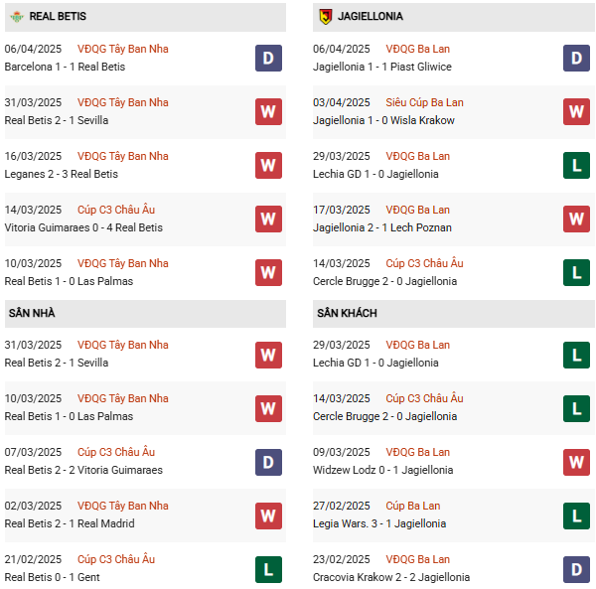This screenshot has width=596, height=589.
Task: Click the W badge for Real Betis vs Real Madrid
Action: point(268,515)
